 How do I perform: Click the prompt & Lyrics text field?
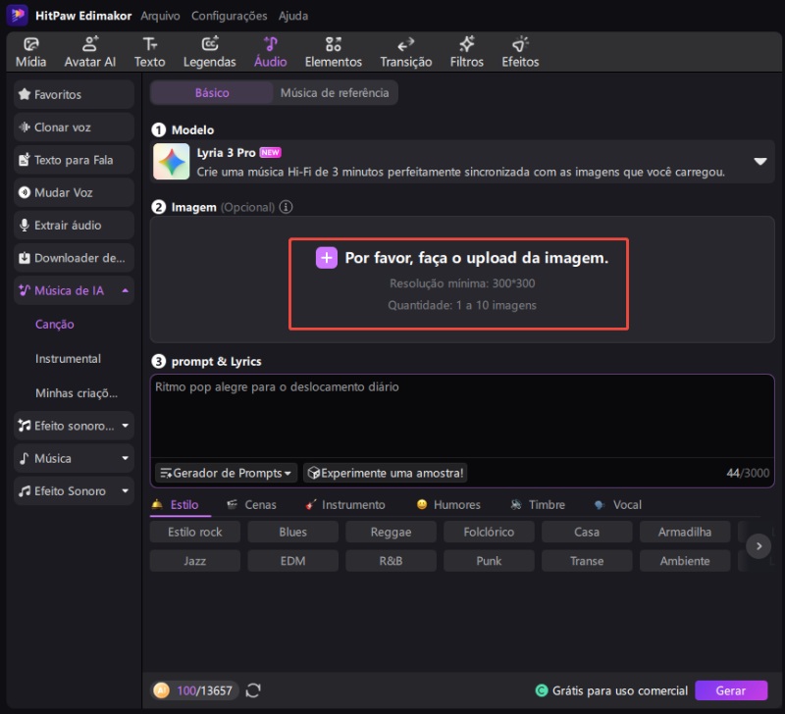click(462, 416)
